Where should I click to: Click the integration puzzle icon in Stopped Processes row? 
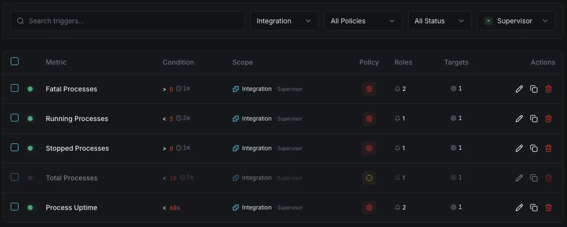[236, 148]
